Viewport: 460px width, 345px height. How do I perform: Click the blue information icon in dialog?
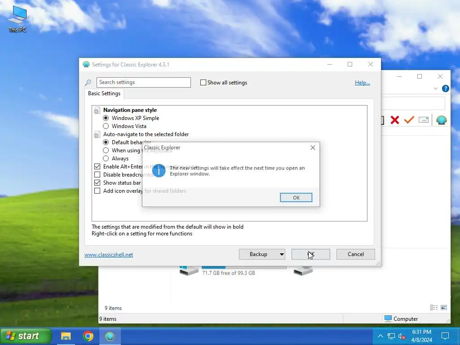coord(159,171)
